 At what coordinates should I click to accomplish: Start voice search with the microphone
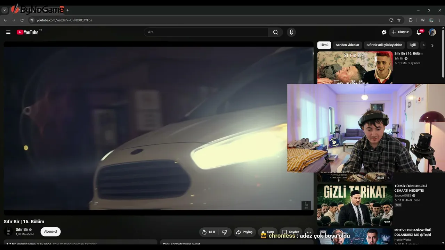291,32
